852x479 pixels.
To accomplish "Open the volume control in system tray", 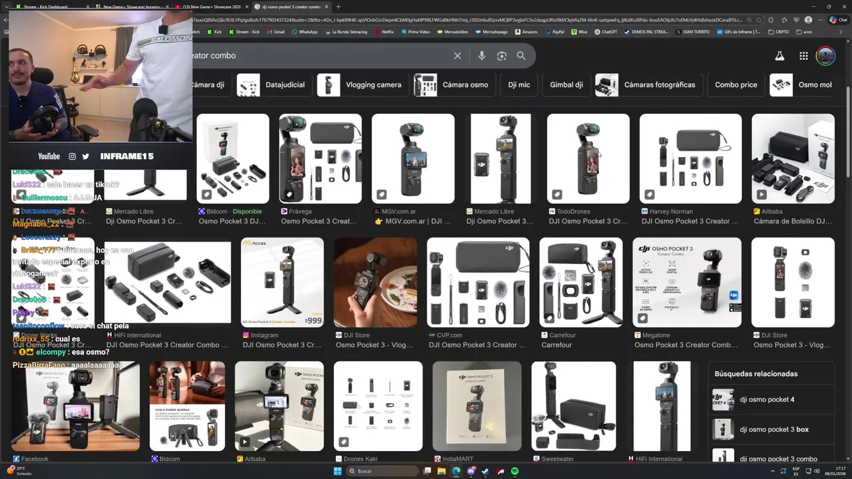I will [x=817, y=471].
